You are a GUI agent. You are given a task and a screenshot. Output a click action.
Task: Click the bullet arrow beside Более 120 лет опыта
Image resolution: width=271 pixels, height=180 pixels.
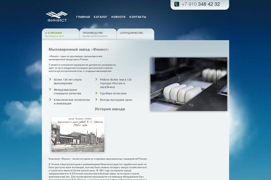coord(50,79)
